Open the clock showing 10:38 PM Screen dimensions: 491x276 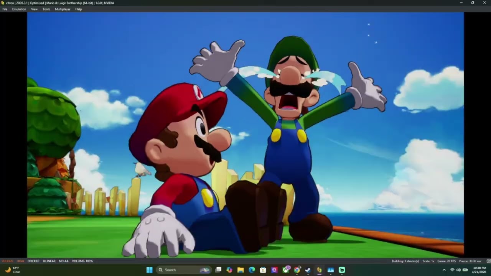(479, 270)
